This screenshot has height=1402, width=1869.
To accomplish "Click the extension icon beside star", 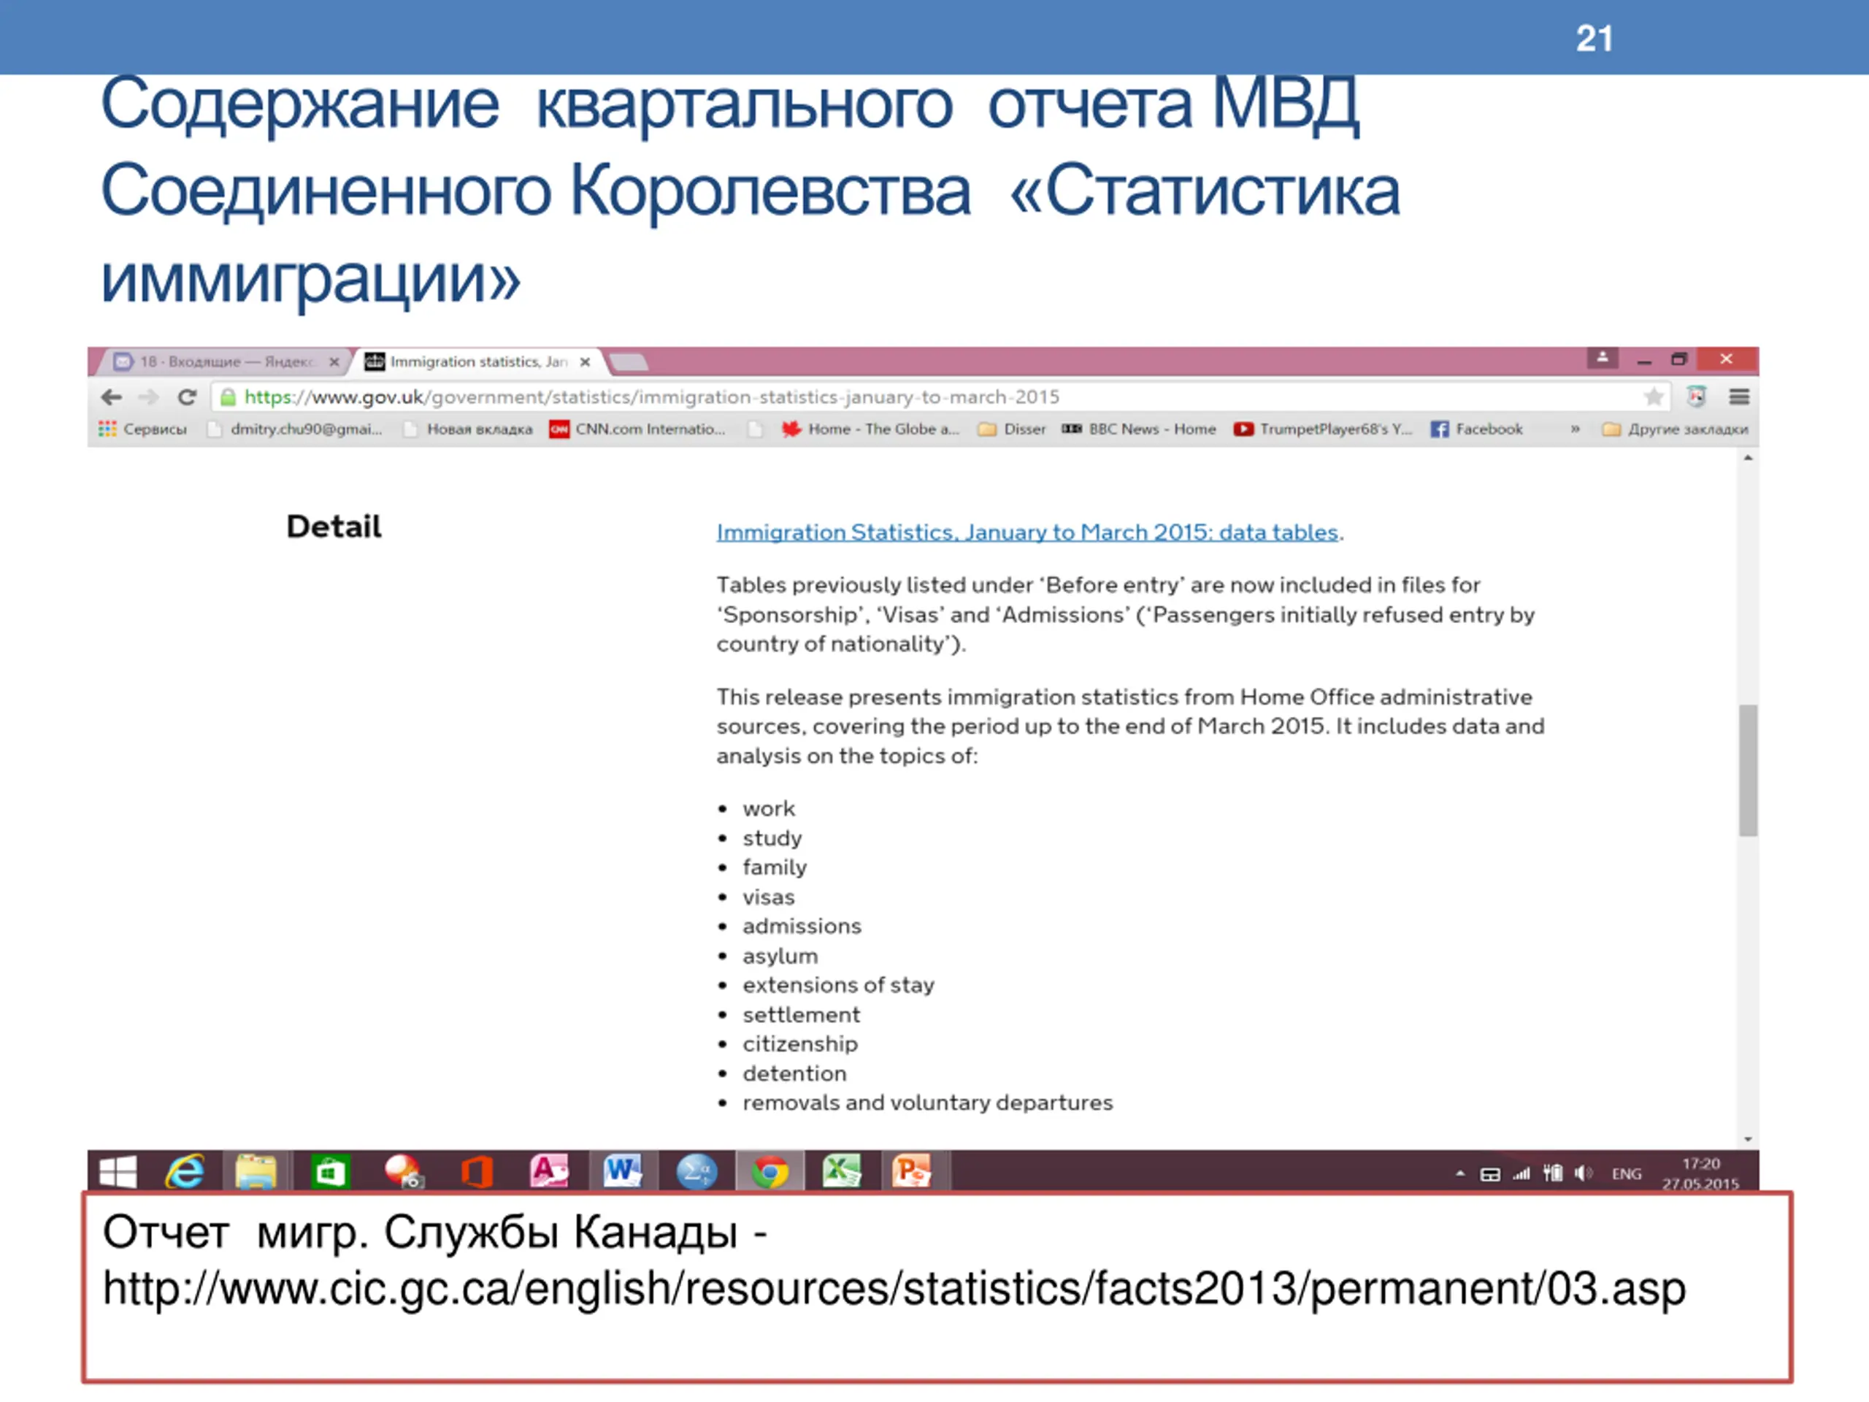I will coord(1696,397).
